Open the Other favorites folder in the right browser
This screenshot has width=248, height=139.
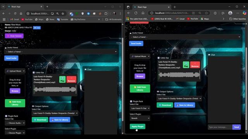coord(238,19)
